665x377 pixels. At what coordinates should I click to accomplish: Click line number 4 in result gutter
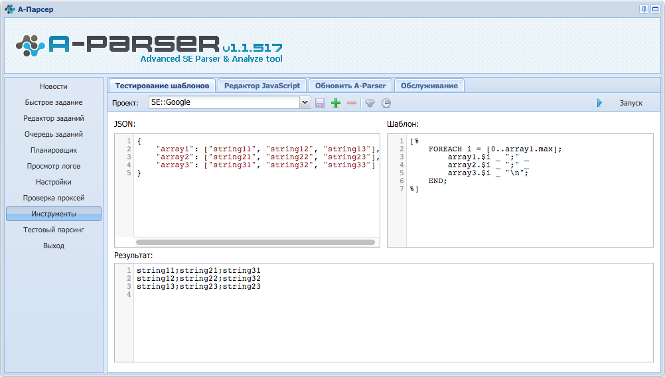pyautogui.click(x=129, y=295)
